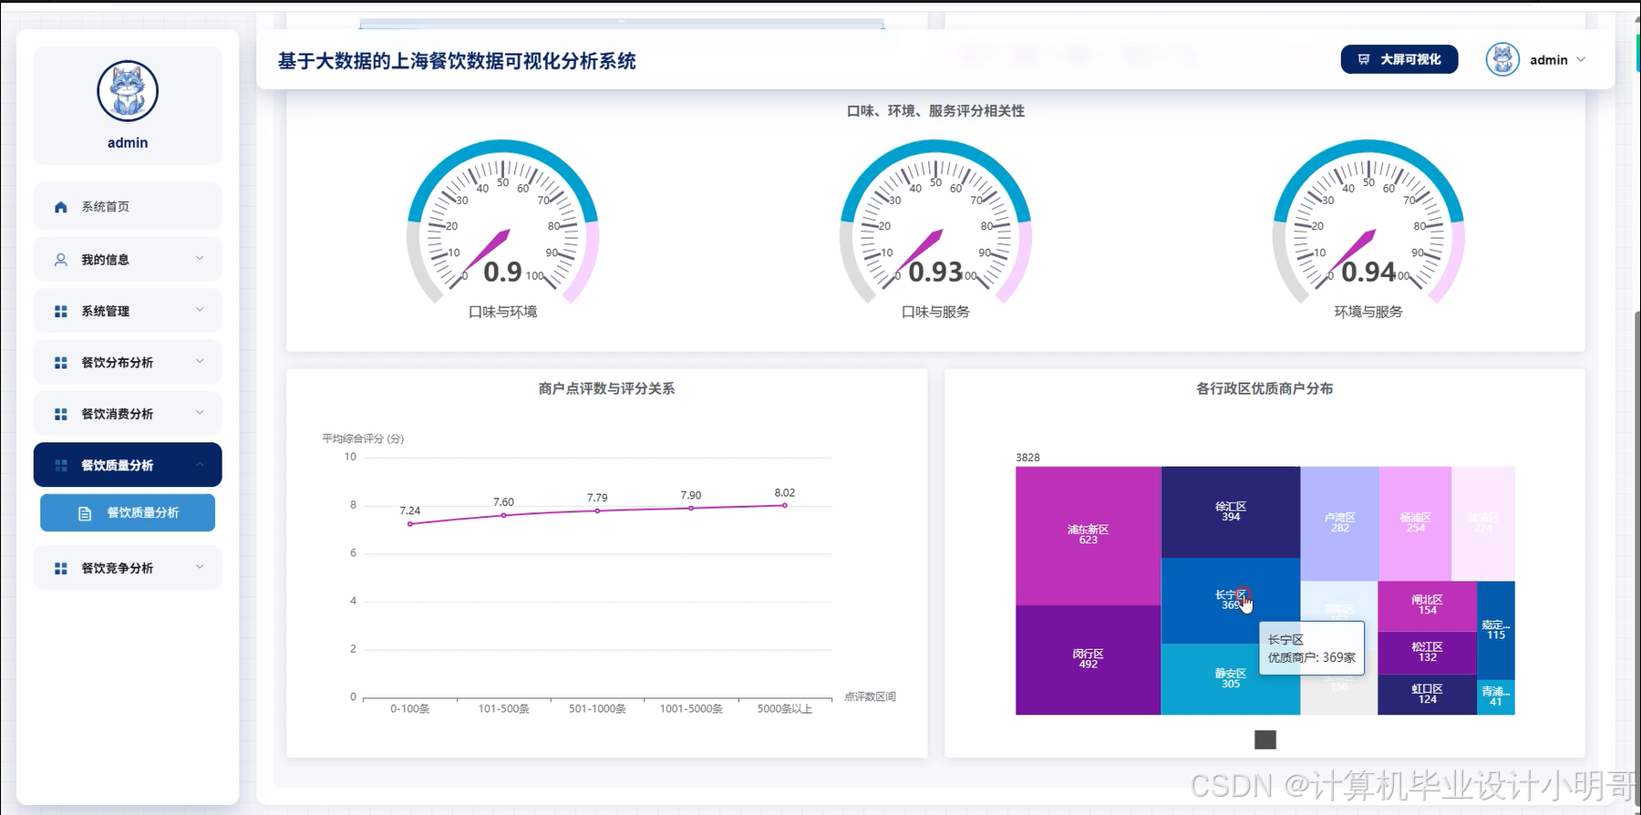Click the grid icon beside 餐饮竞争分析
Screen dimensions: 1641x815
(61, 569)
